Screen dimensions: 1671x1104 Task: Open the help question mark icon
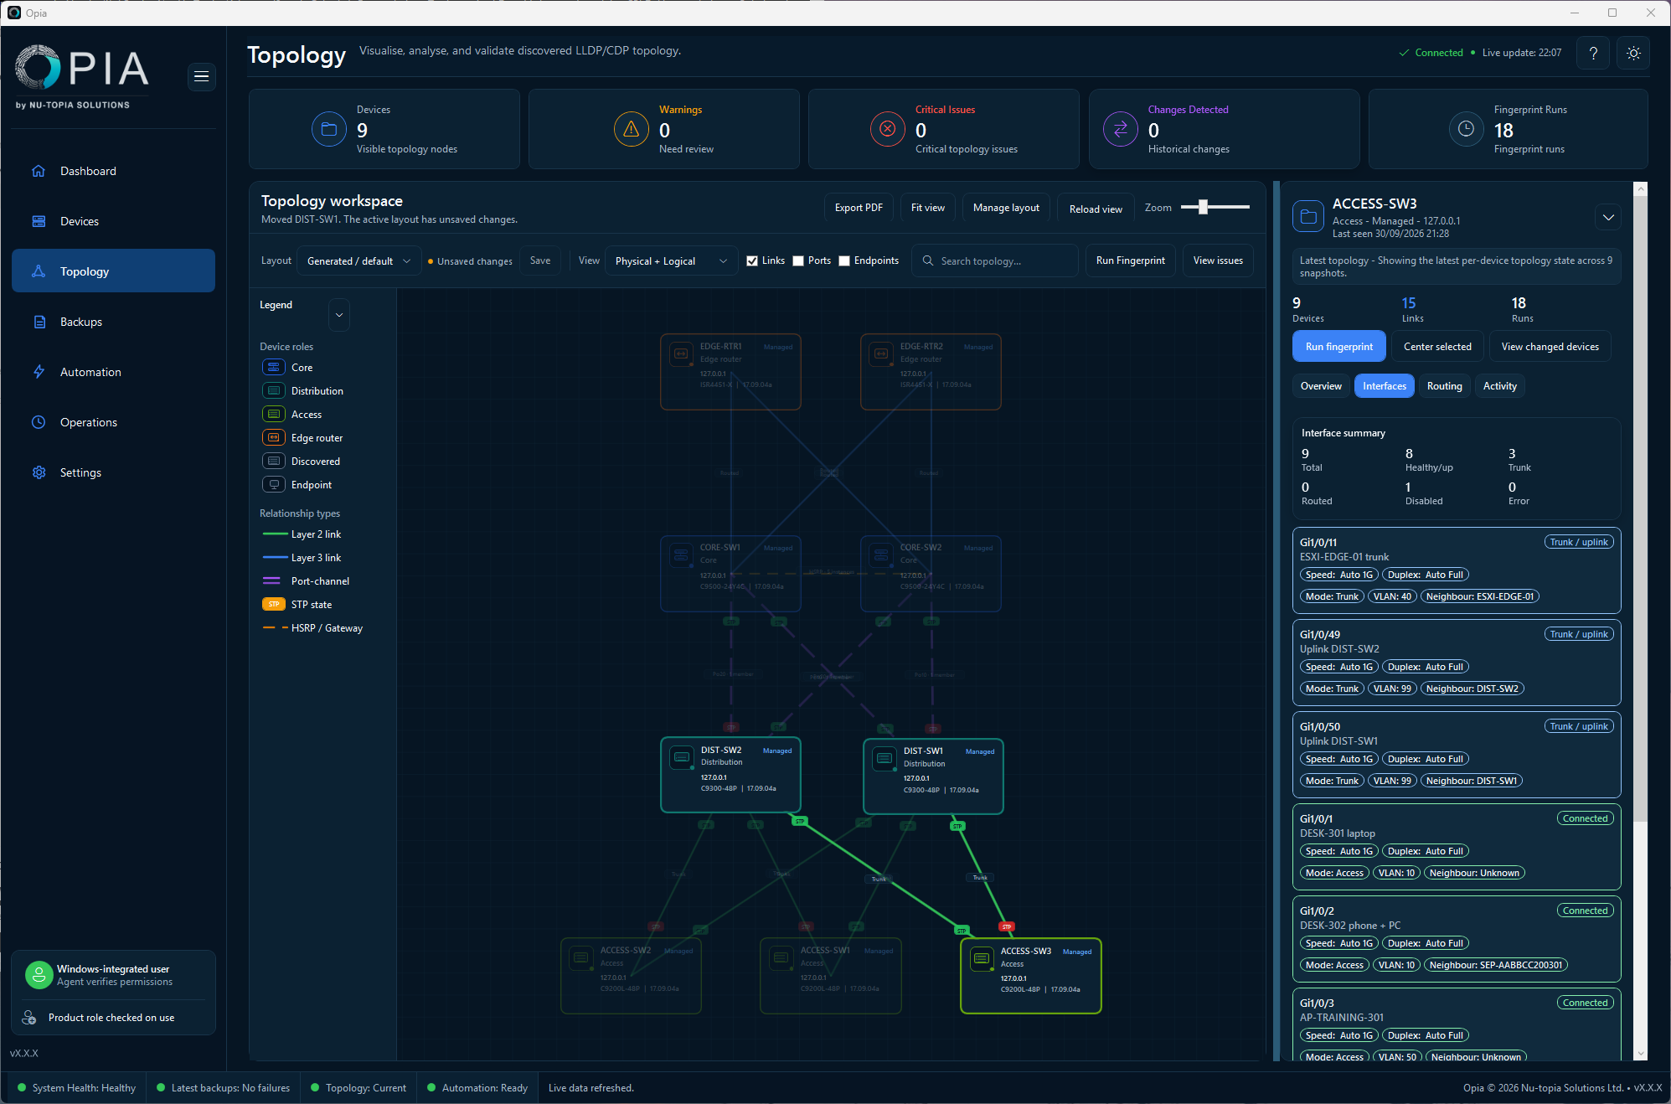pyautogui.click(x=1593, y=53)
